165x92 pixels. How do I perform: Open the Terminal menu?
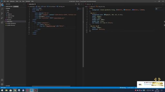coord(28,1)
